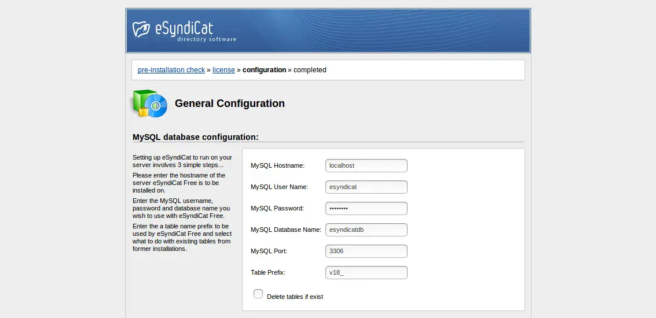Click the MySQL Port label
656x318 pixels.
(269, 251)
